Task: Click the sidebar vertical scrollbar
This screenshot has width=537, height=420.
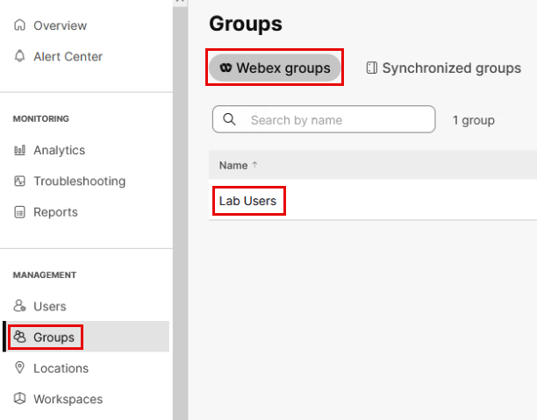Action: coord(180,210)
